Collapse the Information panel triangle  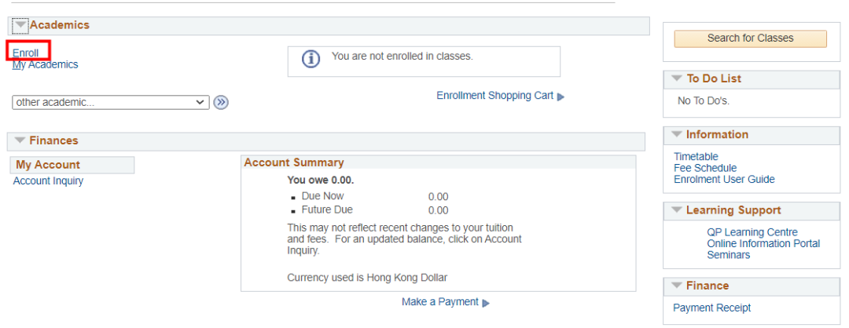pos(677,134)
